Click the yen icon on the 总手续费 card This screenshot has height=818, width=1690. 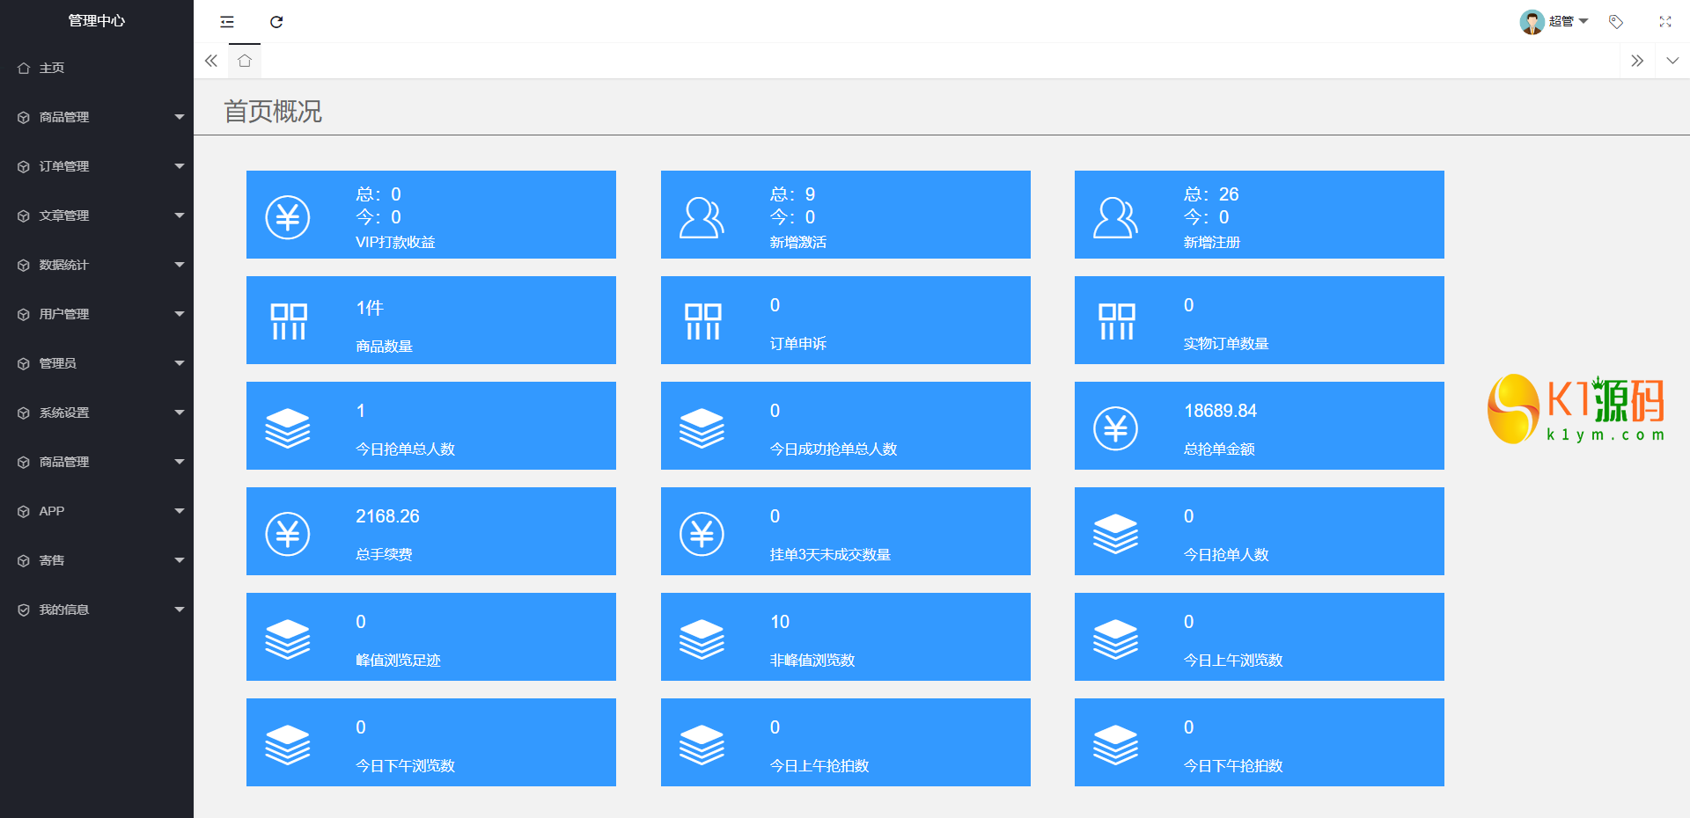coord(288,534)
